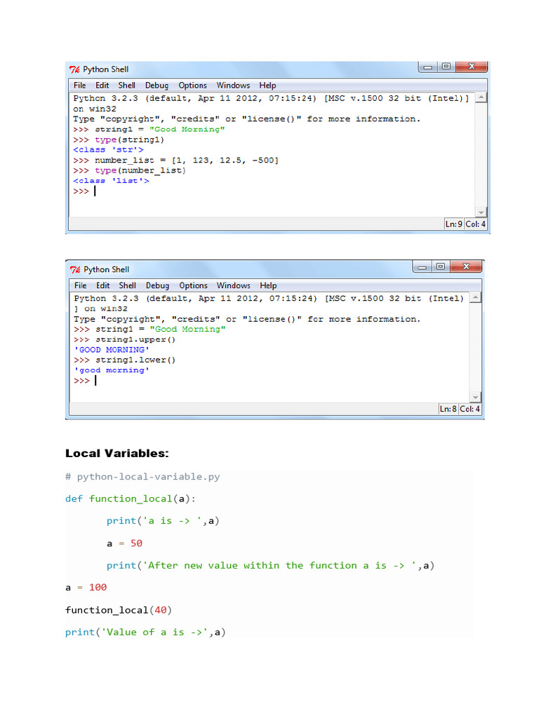Click scroll-down arrow in the lower shell window
Viewport: 539px width, 718px height.
pyautogui.click(x=476, y=396)
